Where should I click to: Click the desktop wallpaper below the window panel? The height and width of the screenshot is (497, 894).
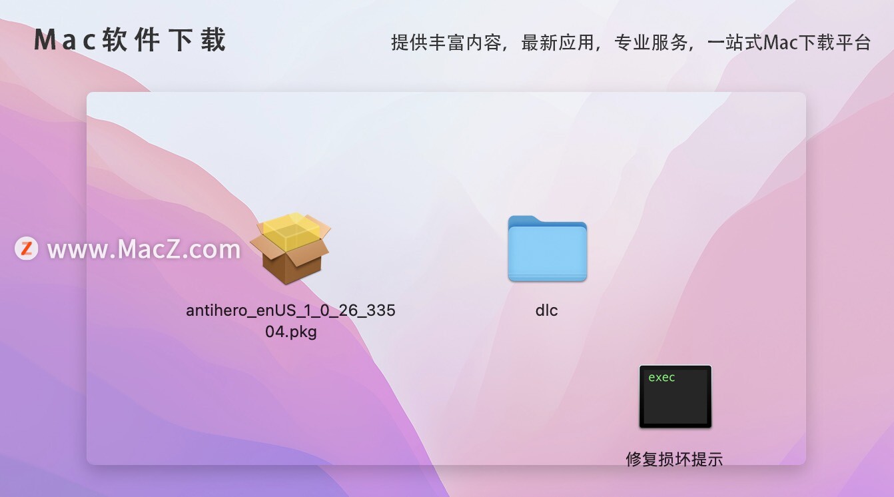pyautogui.click(x=446, y=481)
